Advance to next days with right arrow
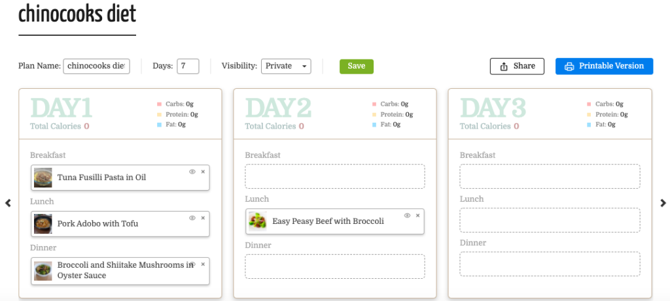The height and width of the screenshot is (301, 670). 663,203
